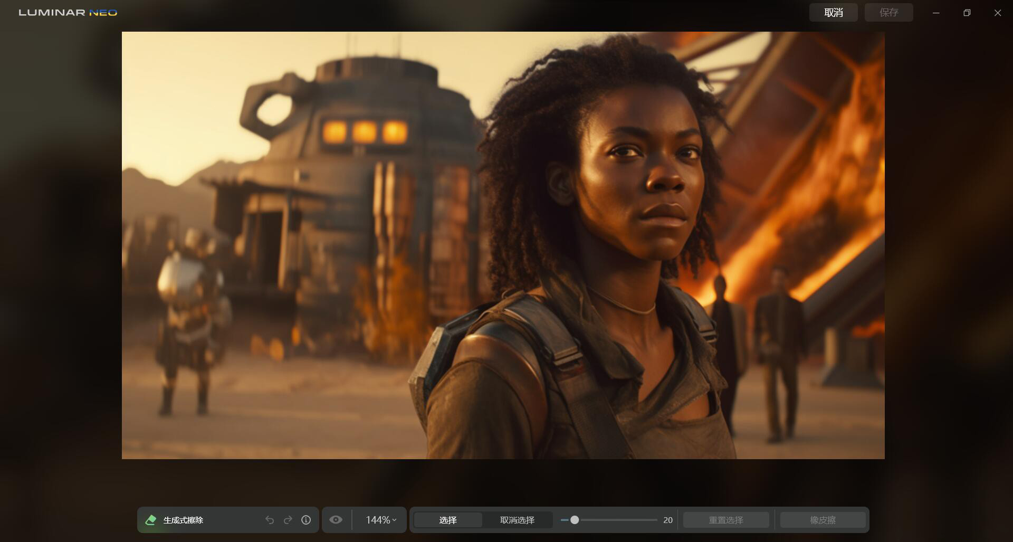The width and height of the screenshot is (1013, 542).
Task: Open the info icon in the toolbar
Action: (306, 520)
